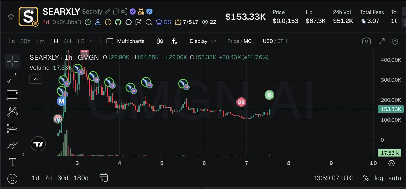Open the emoji sticker tool
The height and width of the screenshot is (189, 406).
click(x=13, y=178)
